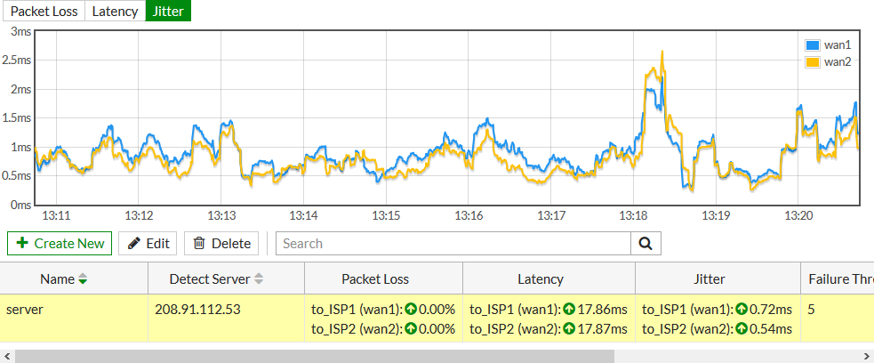
Task: Click wan1 jitter green up-arrow status icon
Action: [741, 310]
